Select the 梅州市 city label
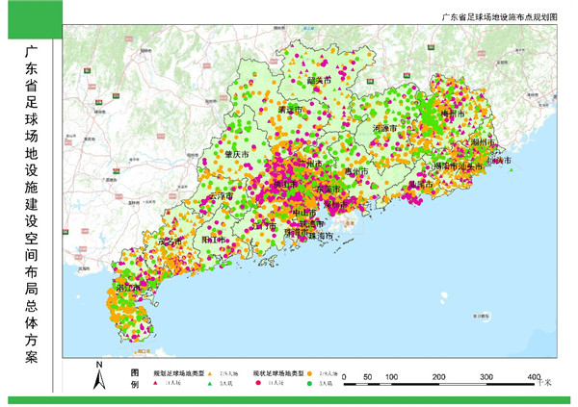The image size is (578, 407). pyautogui.click(x=452, y=114)
